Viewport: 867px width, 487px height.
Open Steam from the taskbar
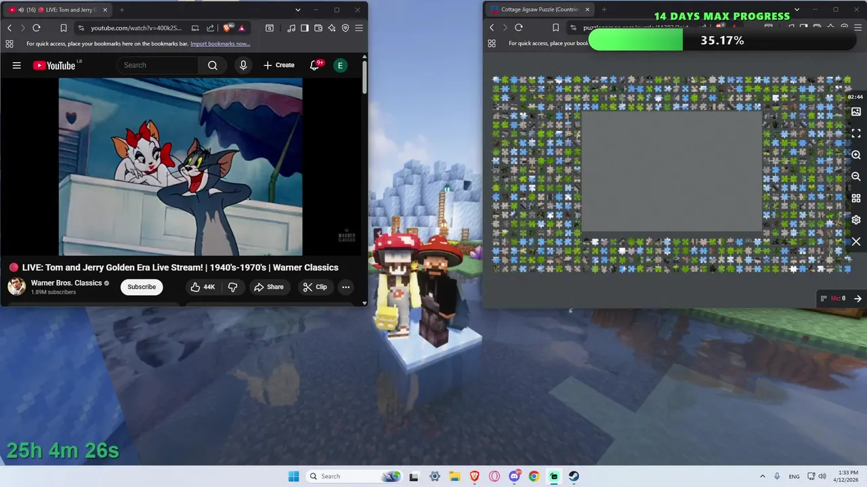click(574, 476)
